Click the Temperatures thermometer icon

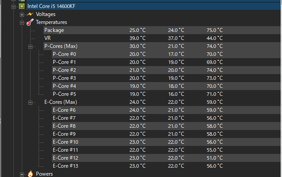click(x=30, y=22)
